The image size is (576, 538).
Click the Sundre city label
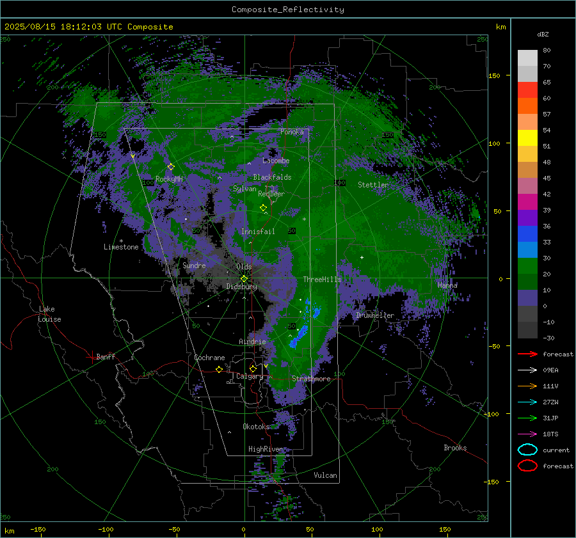click(194, 265)
